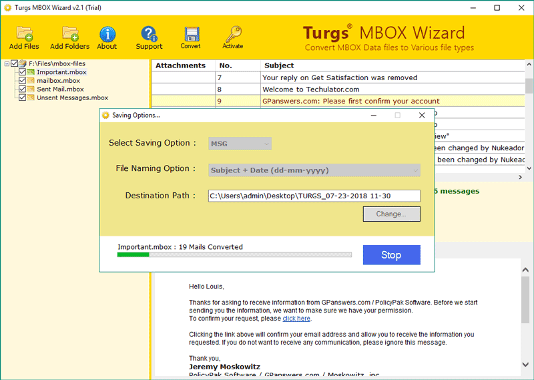
Task: Click 'Important.mbox : 19 Mails Converted' status text
Action: click(x=180, y=246)
